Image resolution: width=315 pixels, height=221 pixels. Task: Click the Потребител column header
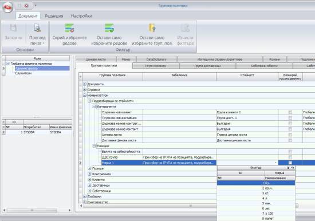click(36, 127)
